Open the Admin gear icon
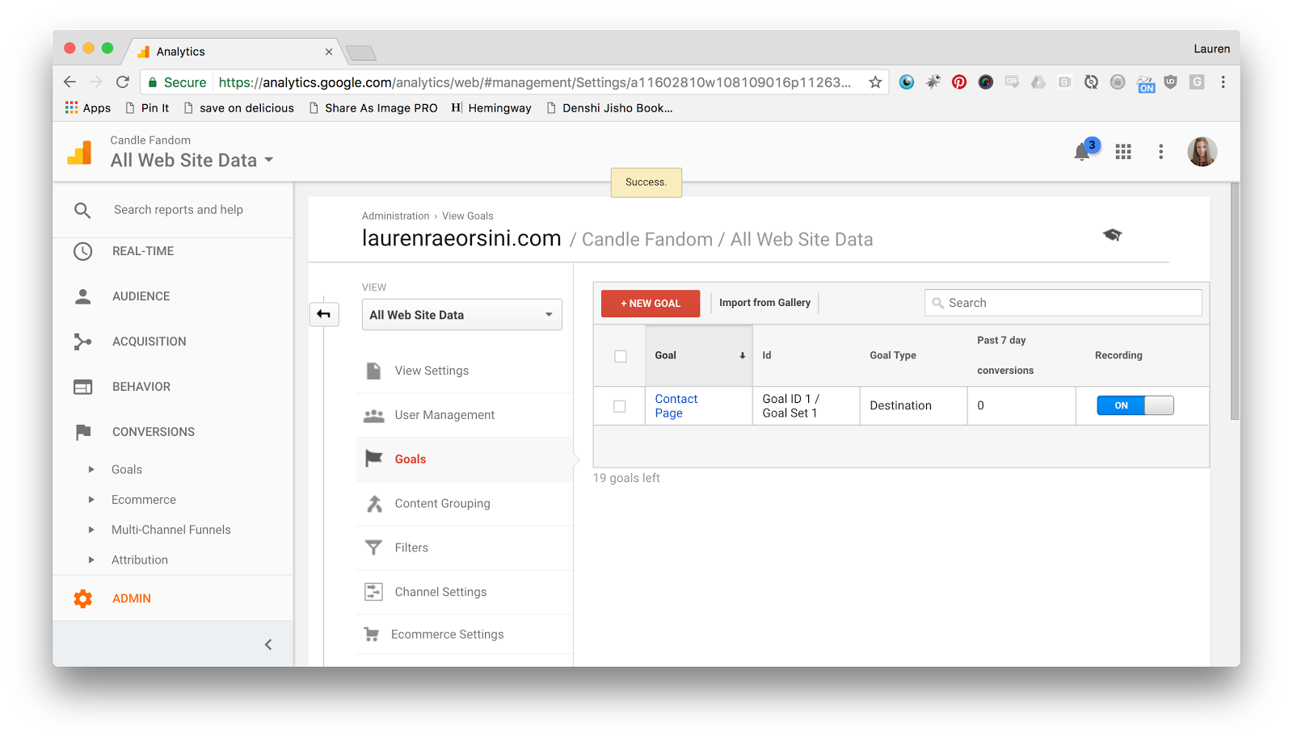1293x742 pixels. click(83, 598)
